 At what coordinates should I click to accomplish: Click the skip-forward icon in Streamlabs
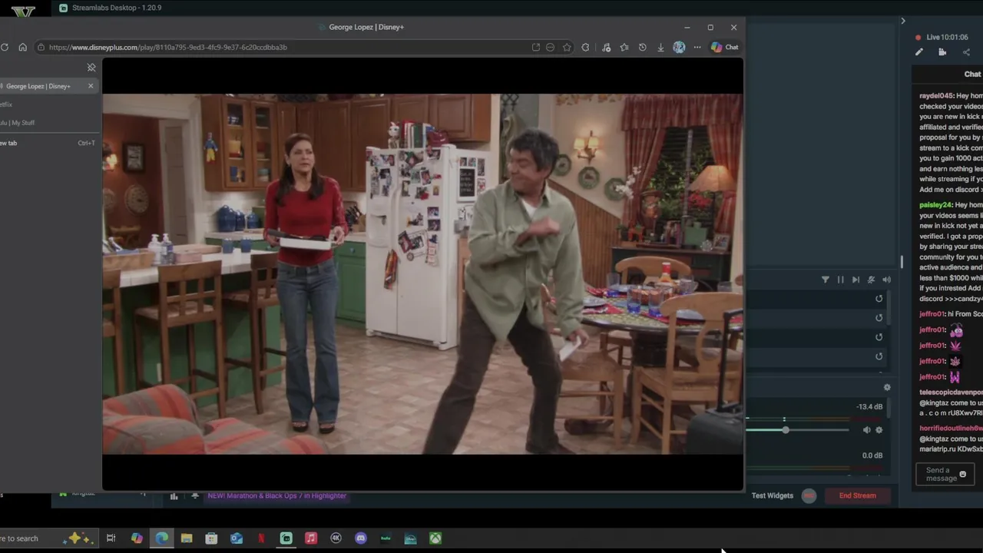856,280
